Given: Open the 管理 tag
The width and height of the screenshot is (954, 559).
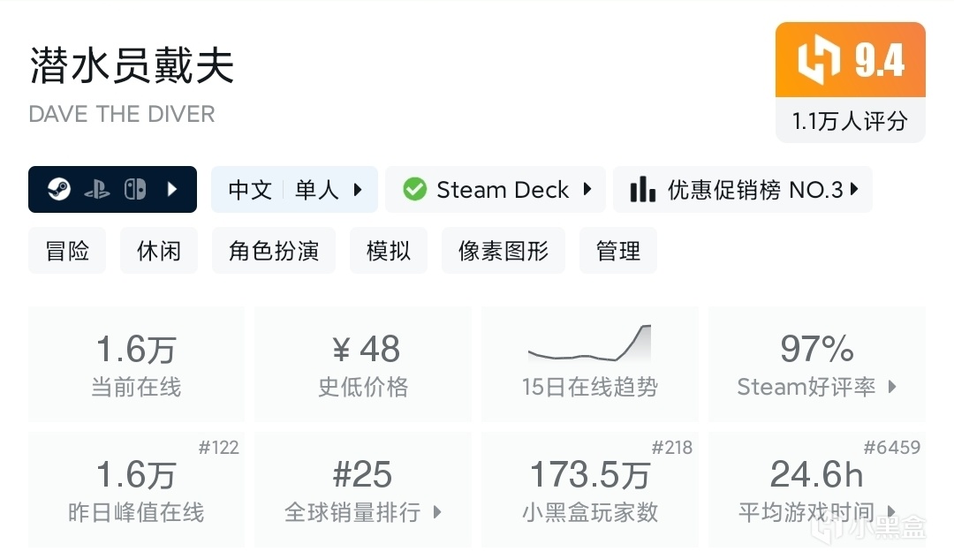Looking at the screenshot, I should coord(618,251).
